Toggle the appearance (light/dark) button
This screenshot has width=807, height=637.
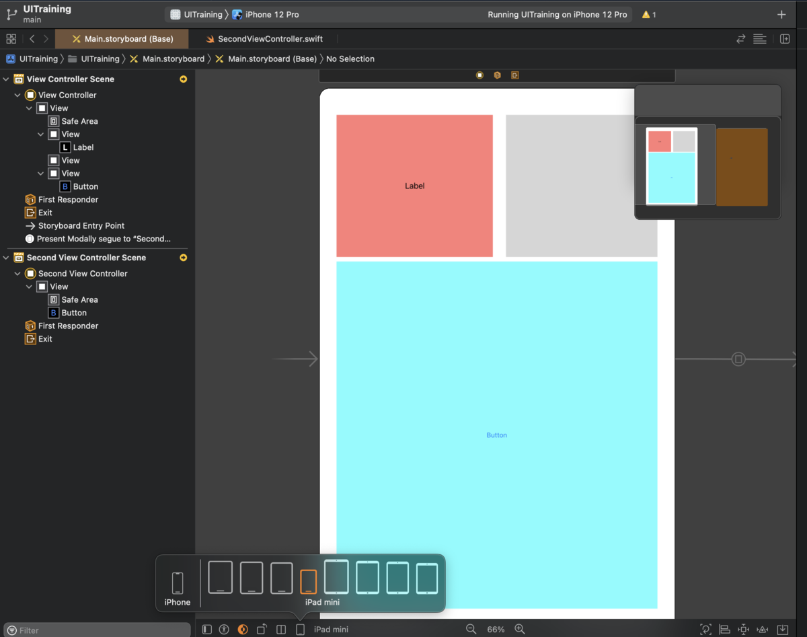[x=243, y=630]
